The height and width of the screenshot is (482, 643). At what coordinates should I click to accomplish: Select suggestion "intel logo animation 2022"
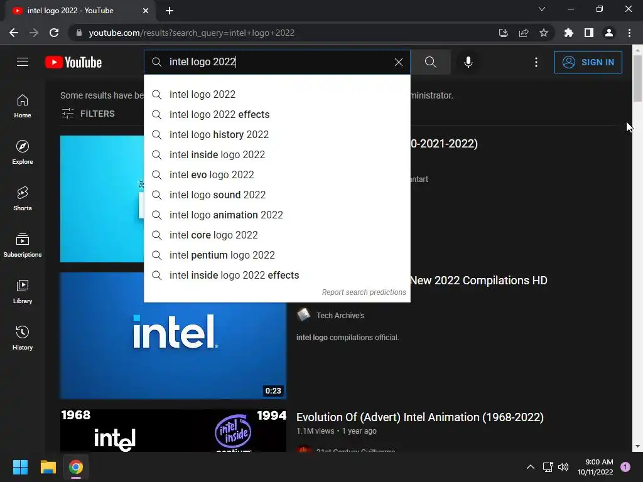277,215
